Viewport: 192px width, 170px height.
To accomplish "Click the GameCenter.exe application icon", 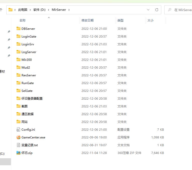I will [x=18, y=137].
